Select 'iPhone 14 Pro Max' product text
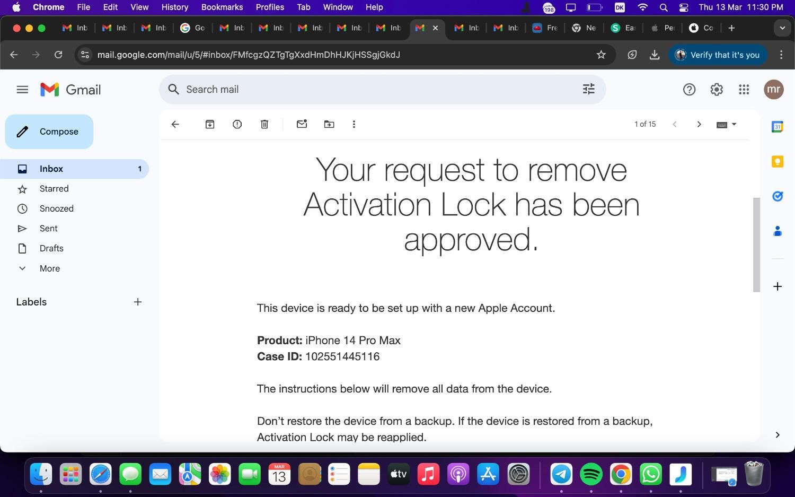795x497 pixels. tap(353, 341)
